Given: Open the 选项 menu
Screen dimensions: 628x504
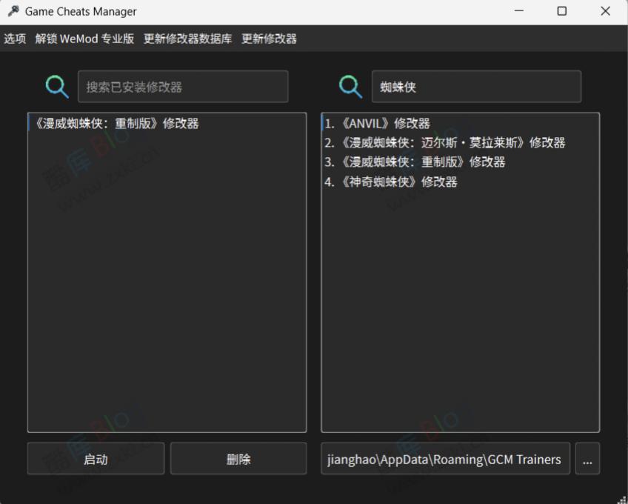Looking at the screenshot, I should [15, 38].
